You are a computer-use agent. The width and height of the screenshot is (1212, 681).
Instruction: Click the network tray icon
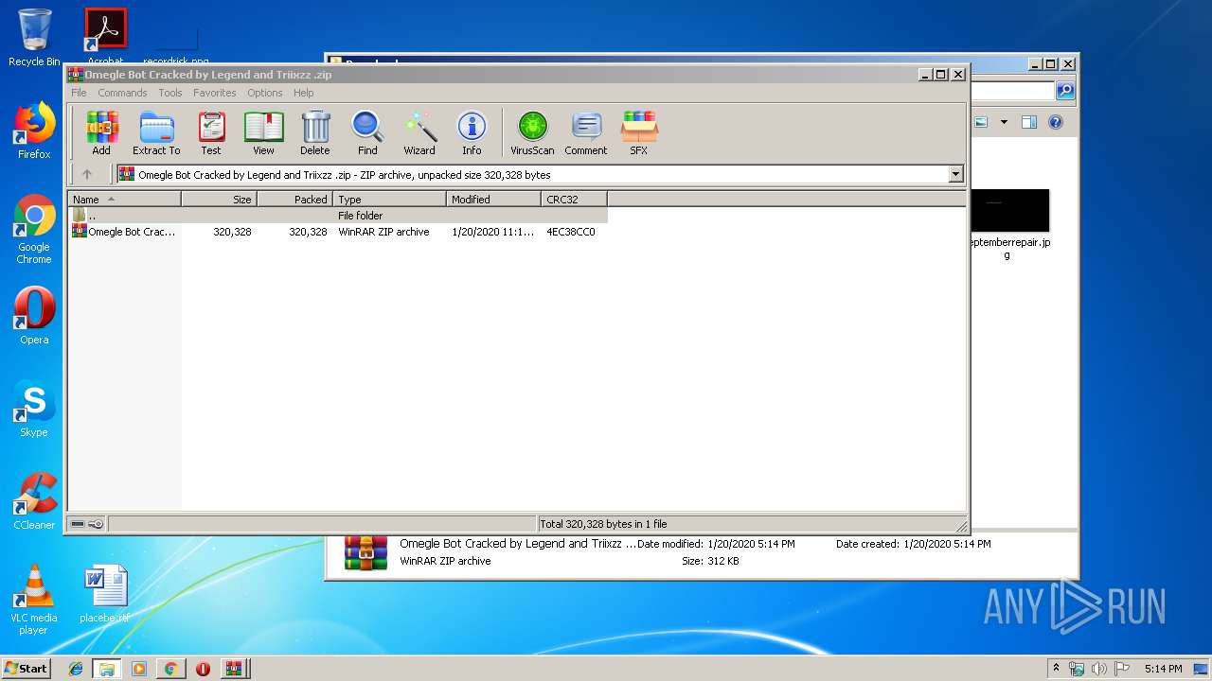pos(1077,669)
